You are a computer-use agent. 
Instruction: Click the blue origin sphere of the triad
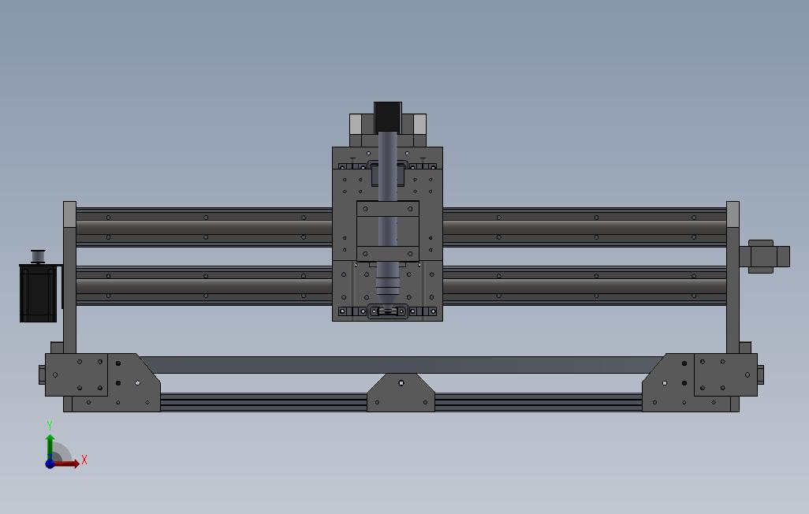tap(50, 464)
